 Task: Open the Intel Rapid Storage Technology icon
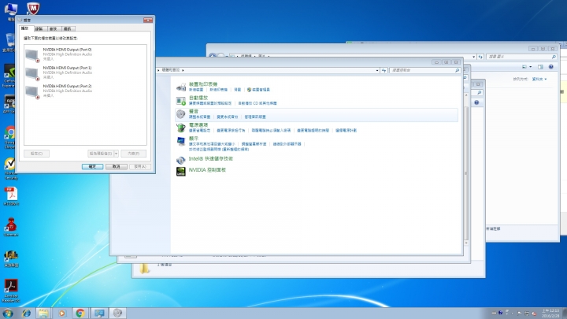(181, 159)
